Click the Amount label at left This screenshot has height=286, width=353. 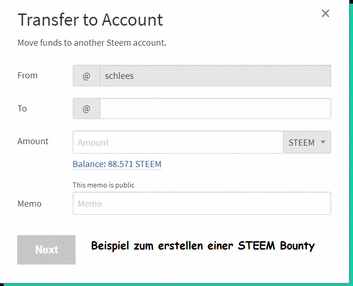coord(33,141)
